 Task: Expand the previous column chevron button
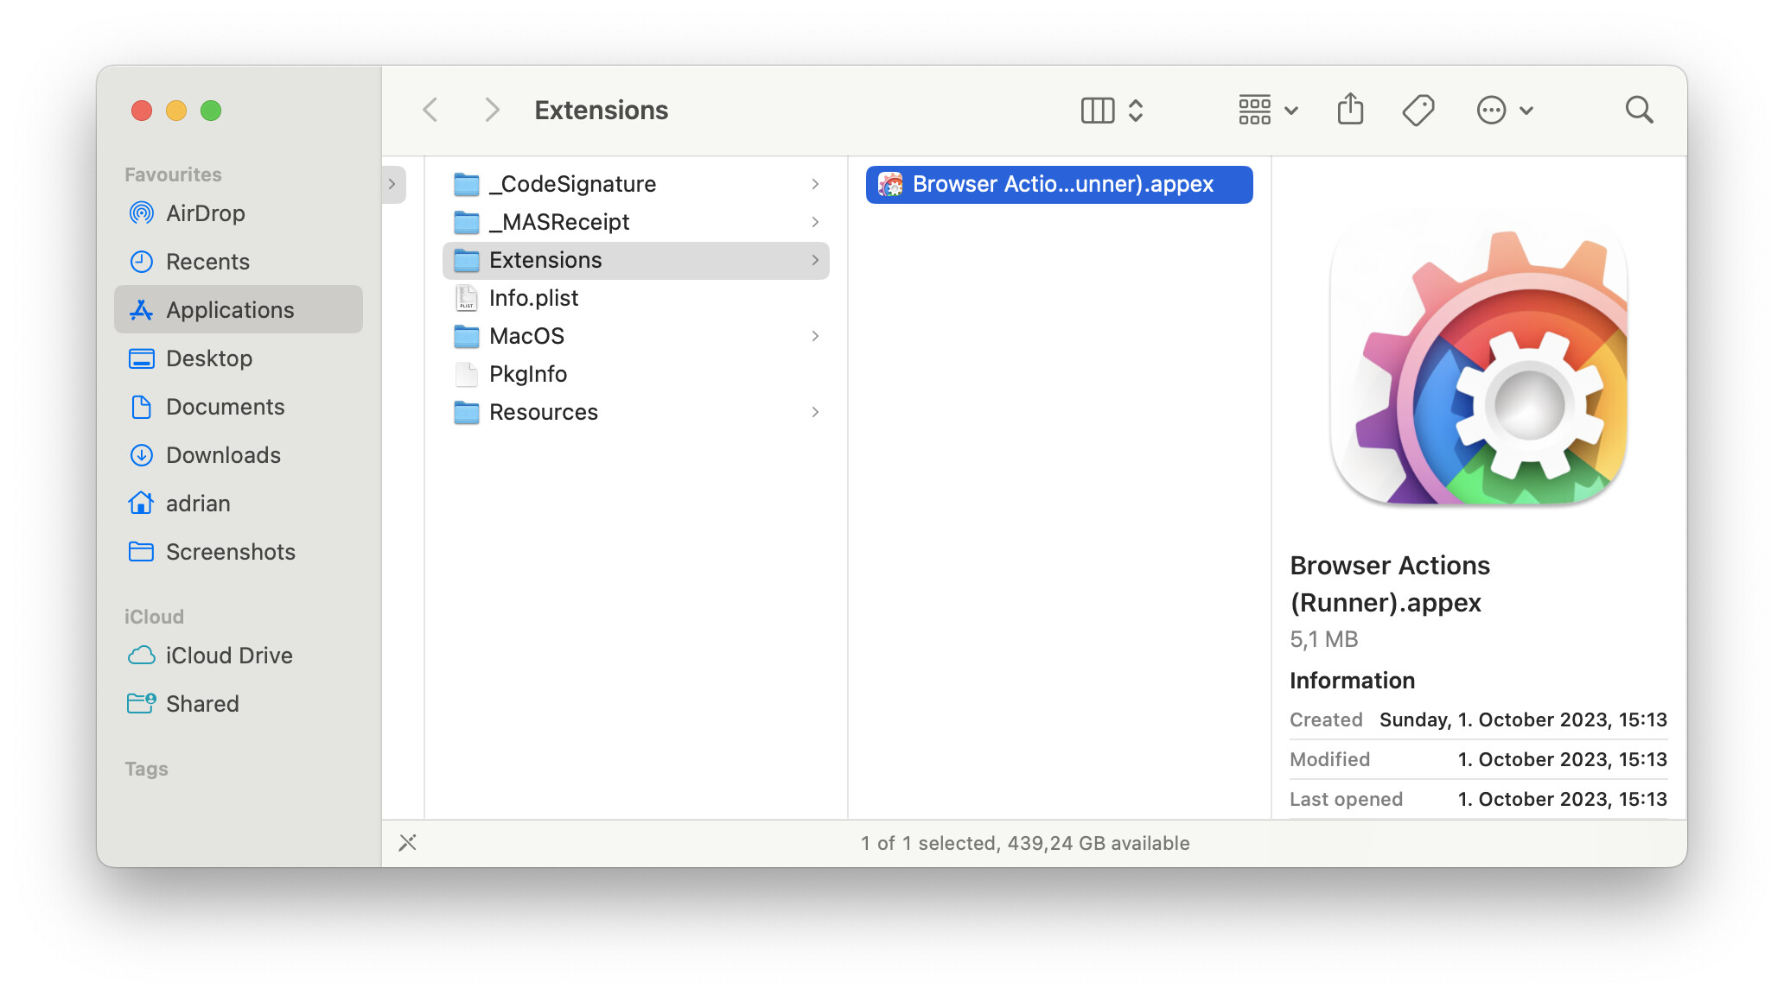[x=392, y=184]
